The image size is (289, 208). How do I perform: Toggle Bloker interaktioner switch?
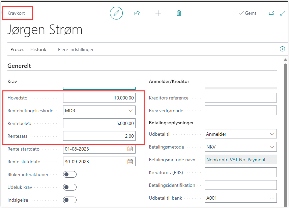pyautogui.click(x=70, y=174)
